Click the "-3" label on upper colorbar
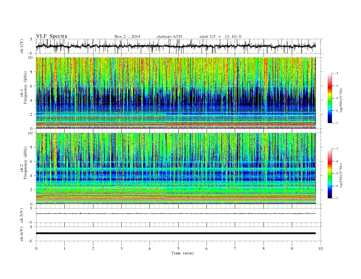The height and width of the screenshot is (279, 361). click(x=336, y=73)
